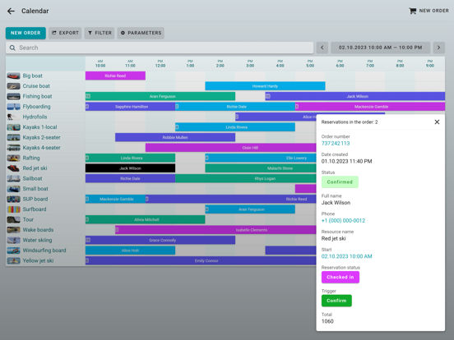Open Rhys Logan Sailboat reservation
This screenshot has height=340, width=454.
coord(246,178)
